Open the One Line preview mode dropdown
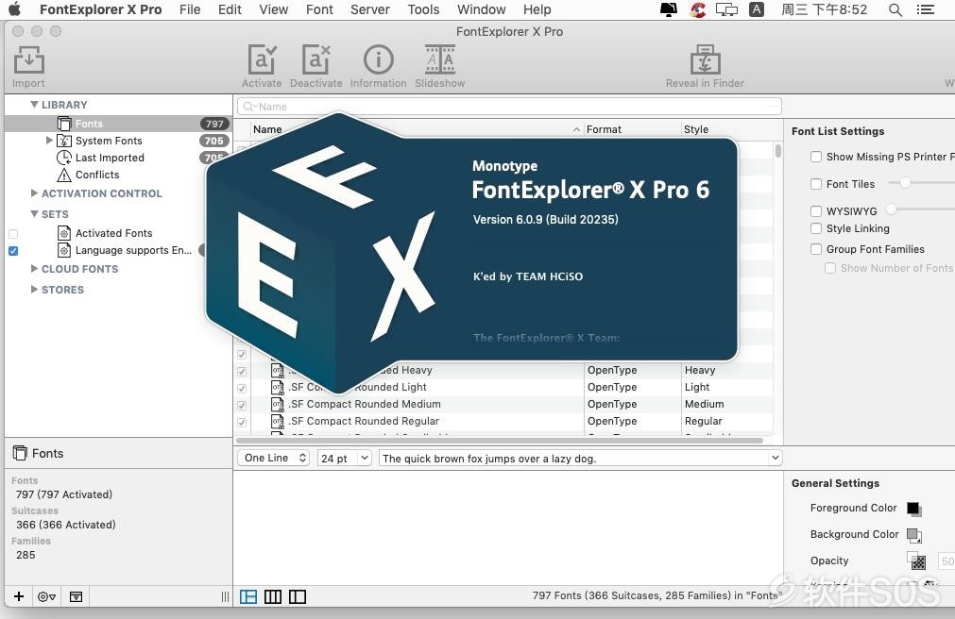The height and width of the screenshot is (619, 955). click(274, 458)
